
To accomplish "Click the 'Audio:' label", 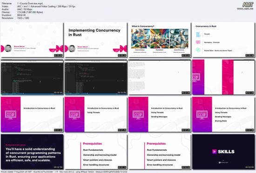I will coord(5,9).
